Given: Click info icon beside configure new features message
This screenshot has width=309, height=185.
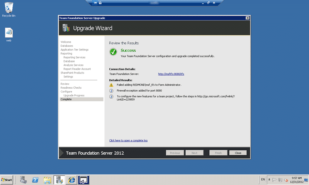Looking at the screenshot, I should 111,96.
